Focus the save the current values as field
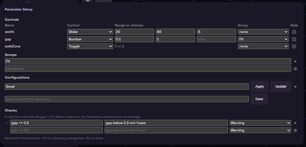Image resolution: width=306 pixels, height=147 pixels. click(x=127, y=99)
